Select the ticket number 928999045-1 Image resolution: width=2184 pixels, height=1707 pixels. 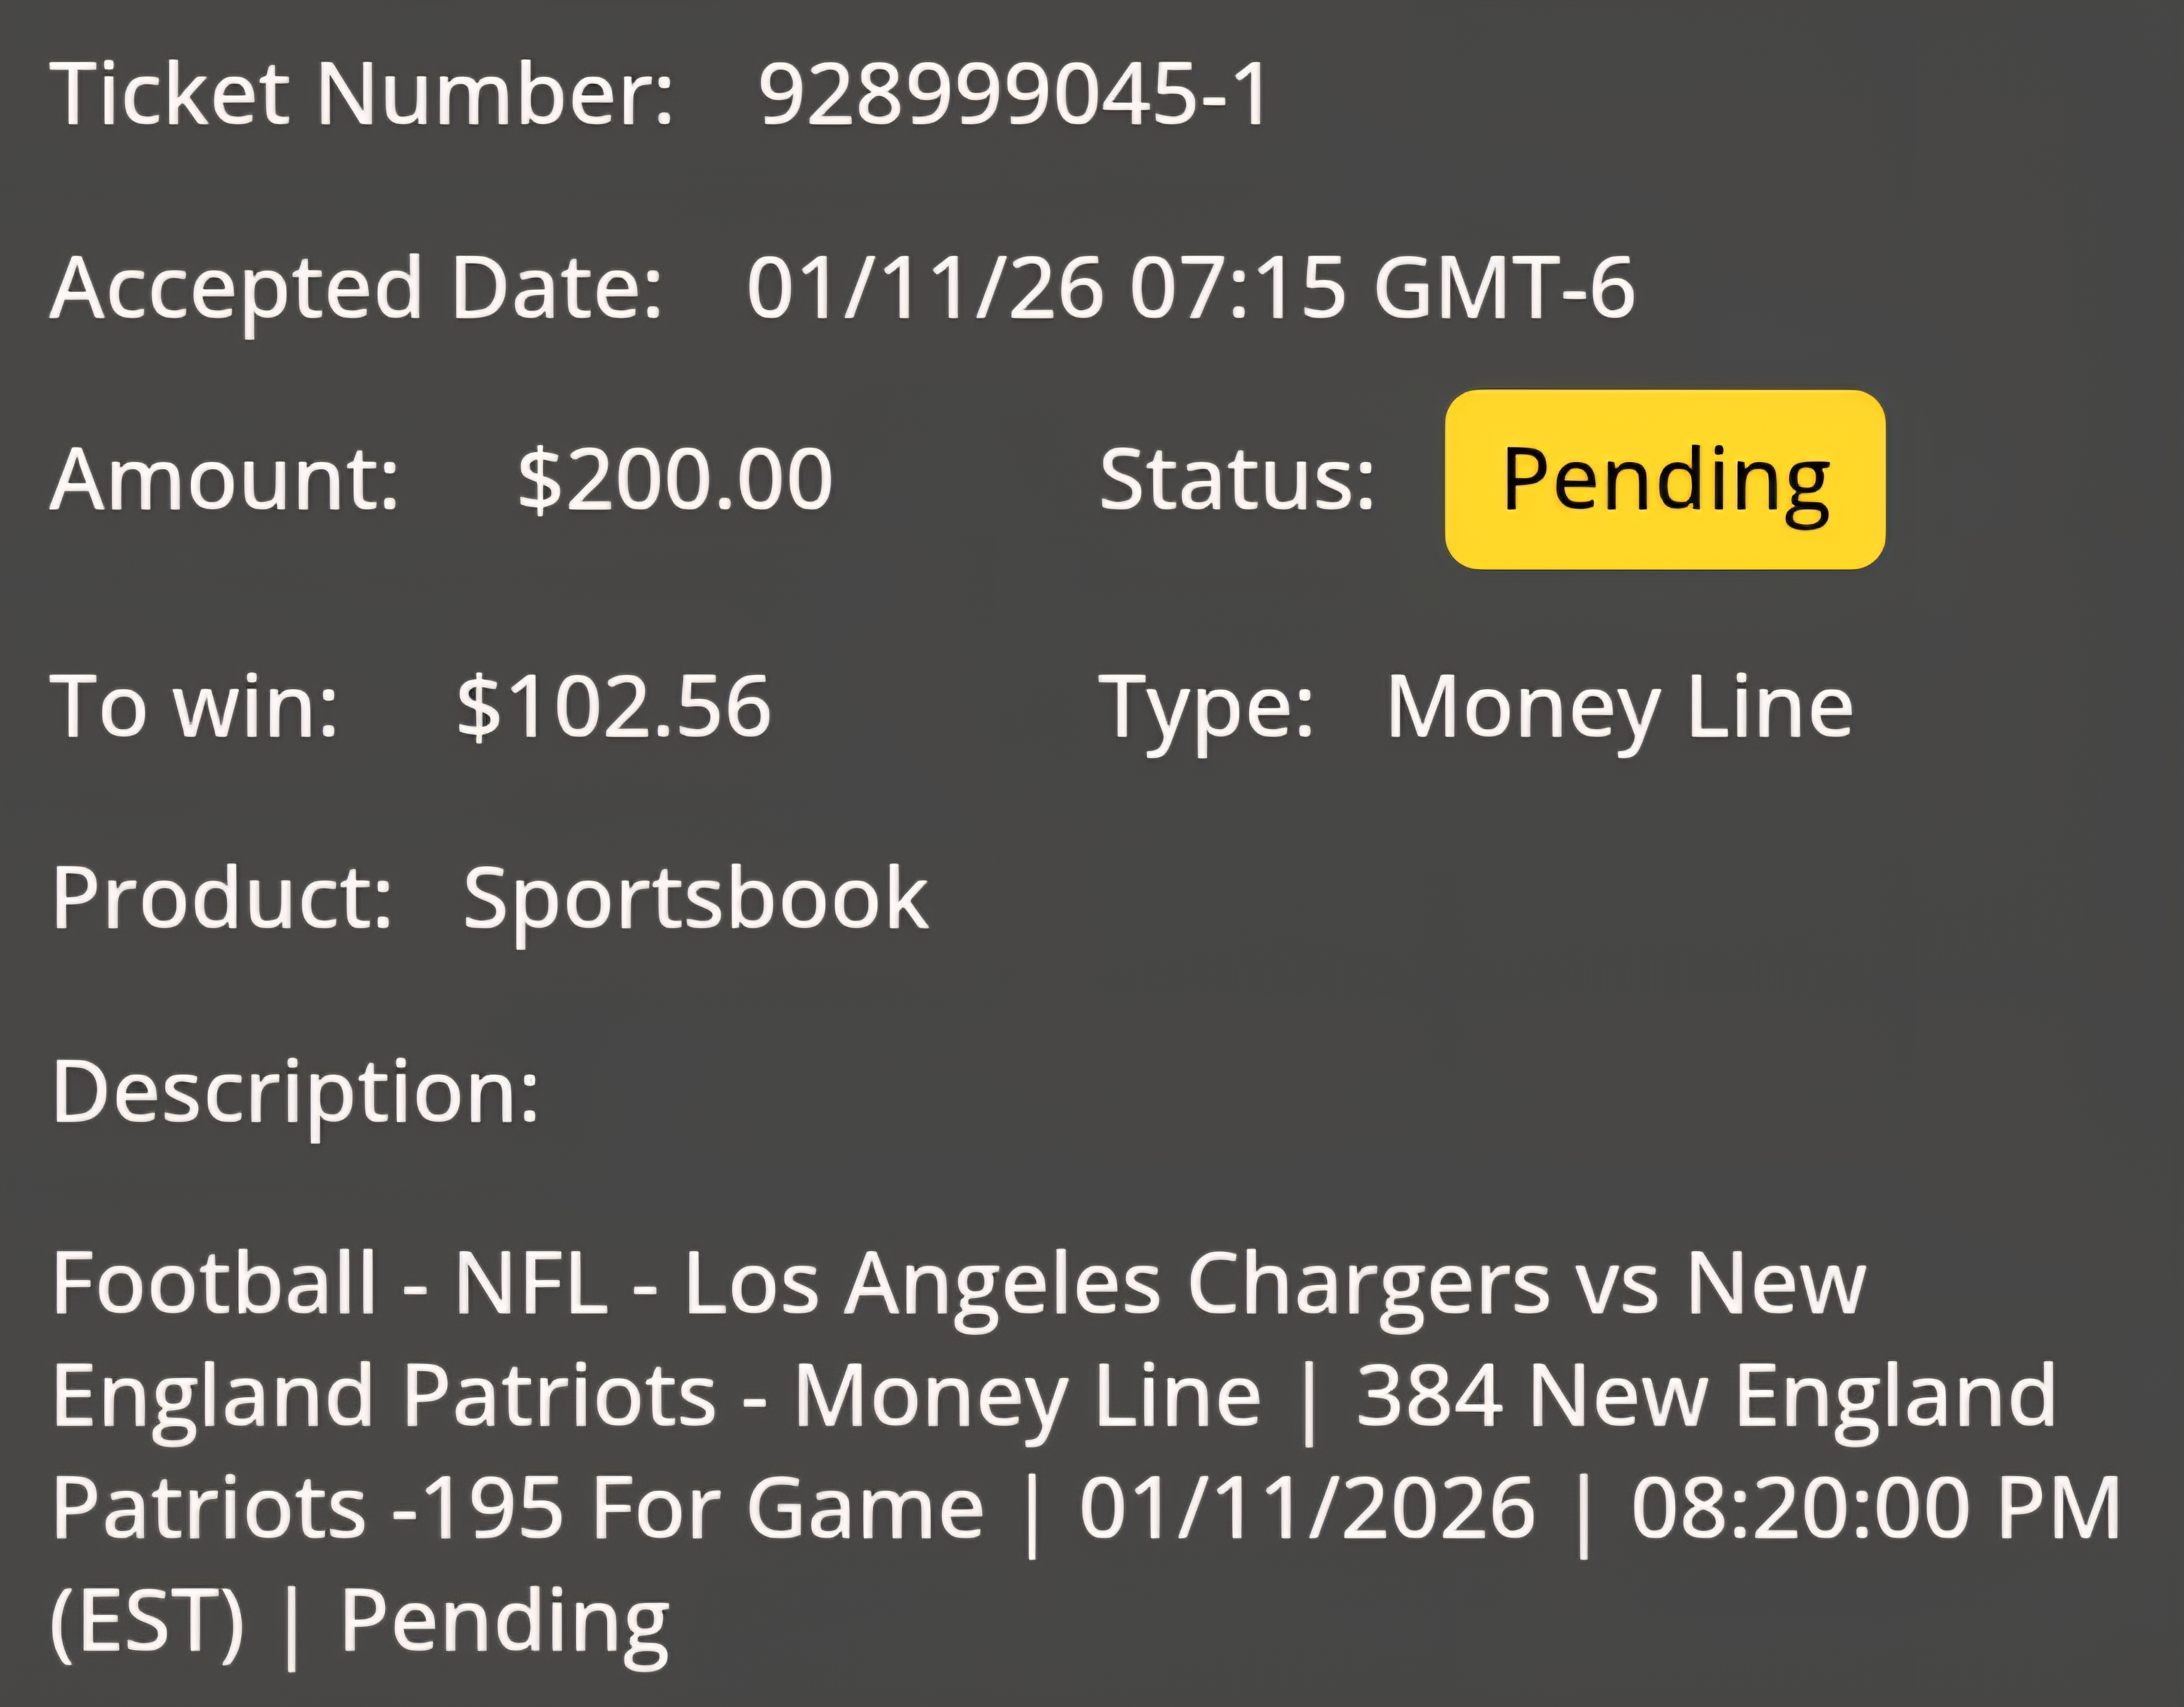[x=1014, y=95]
